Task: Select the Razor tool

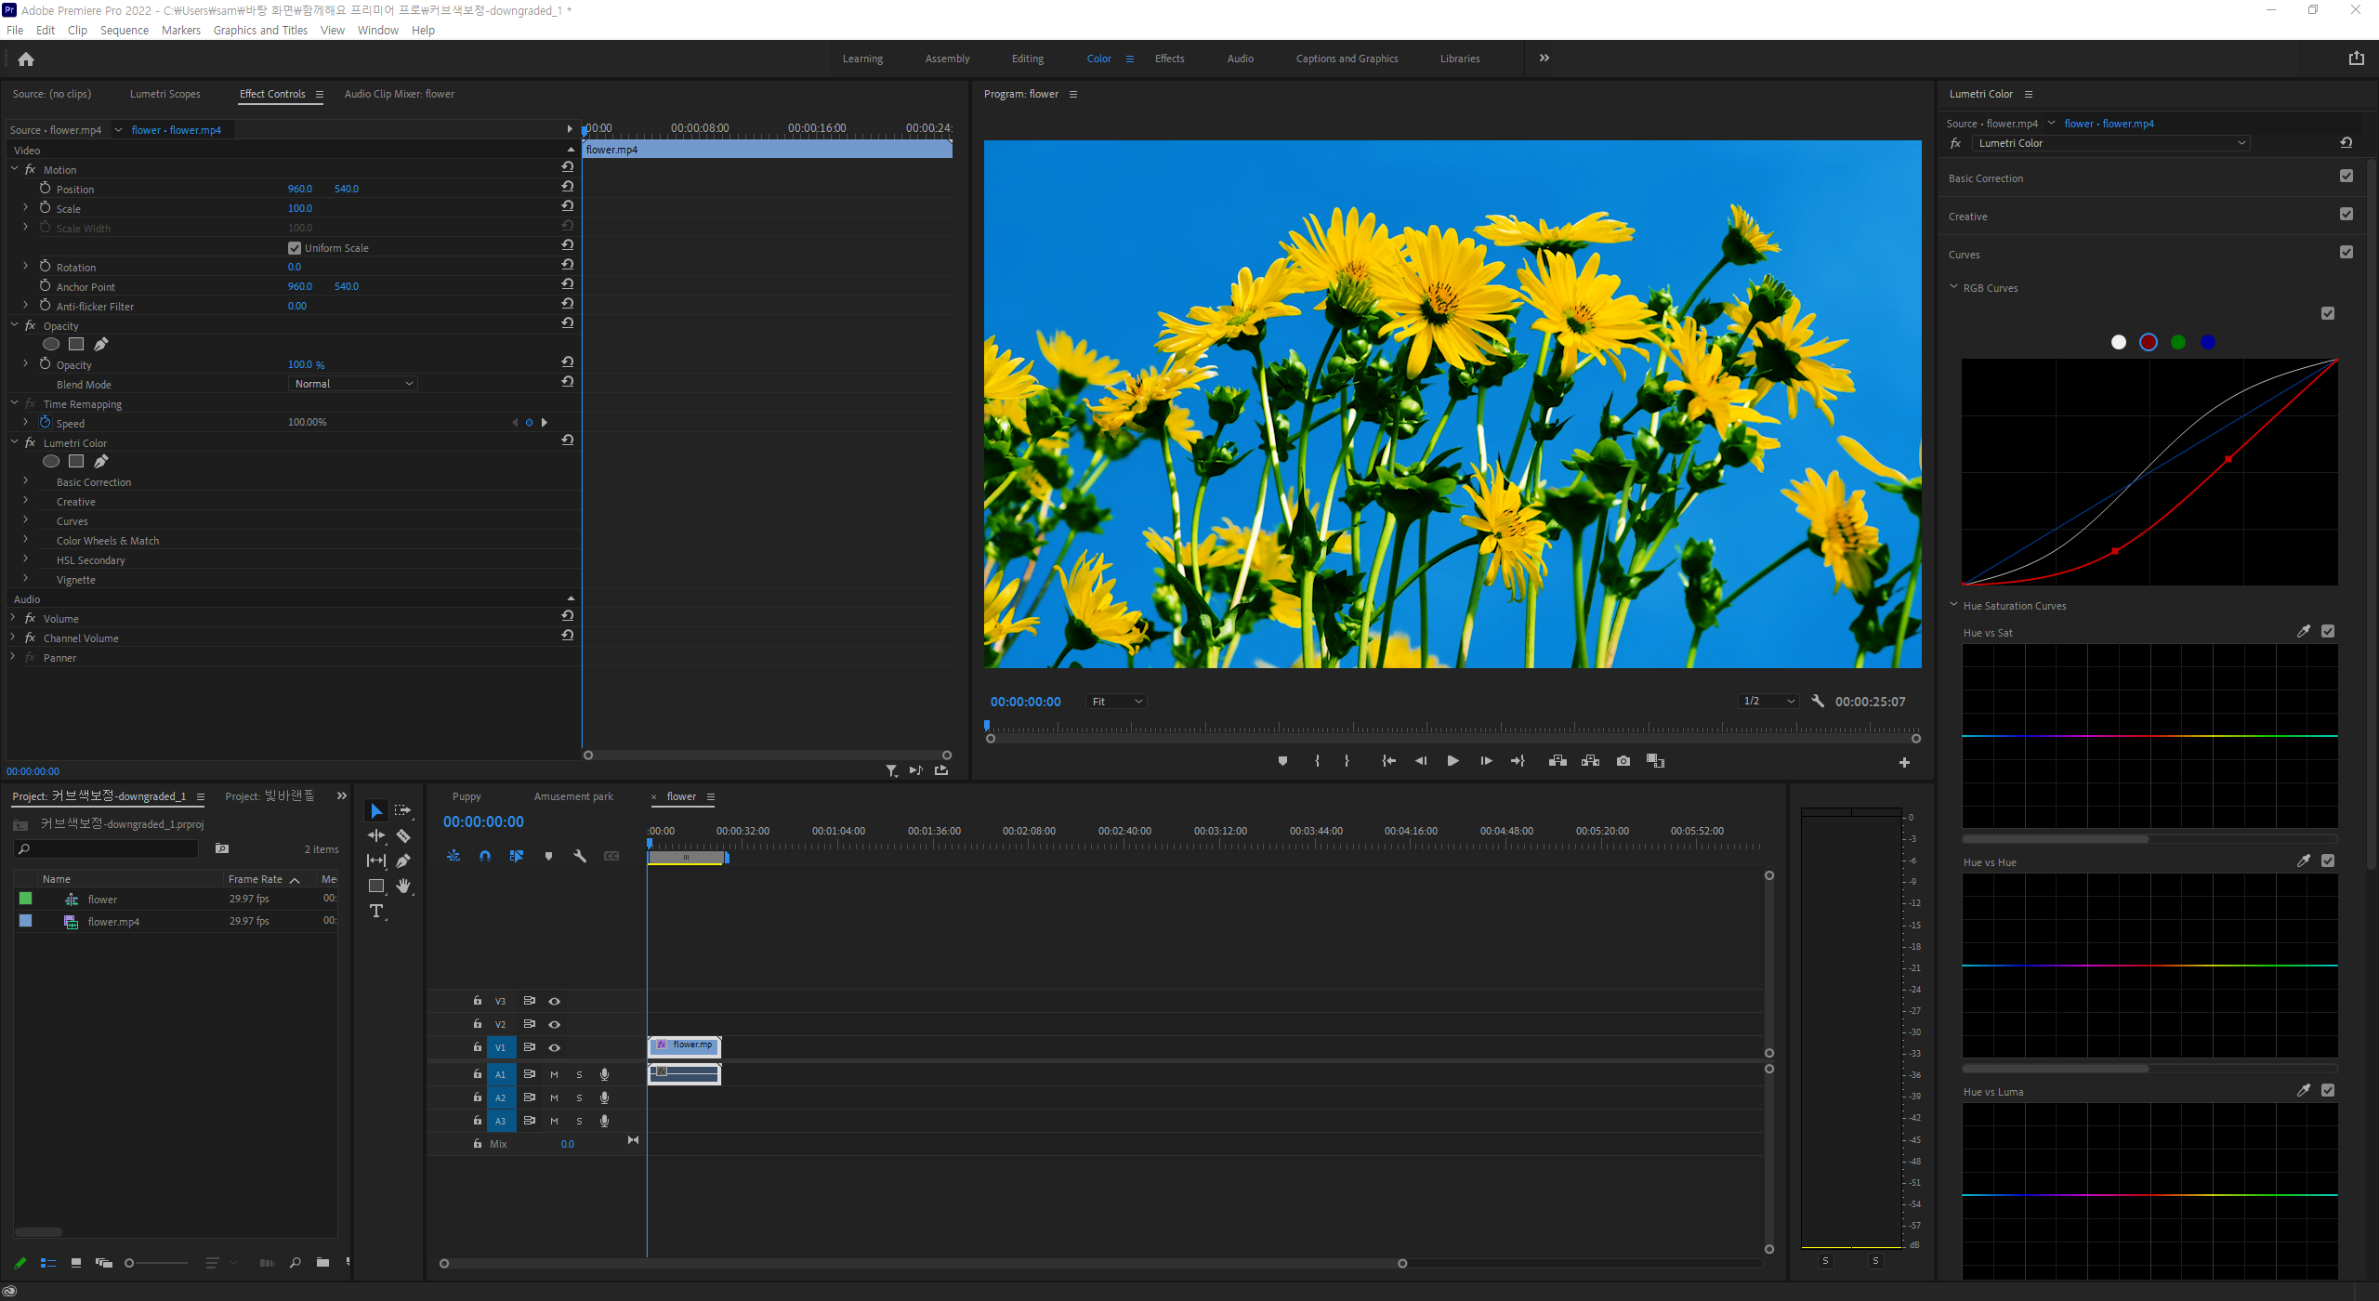Action: pos(403,836)
